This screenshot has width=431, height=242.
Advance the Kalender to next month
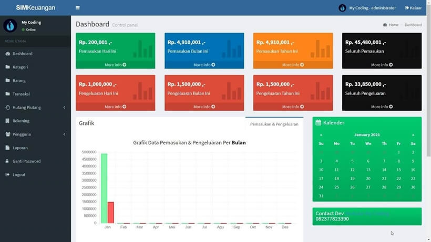pos(413,135)
